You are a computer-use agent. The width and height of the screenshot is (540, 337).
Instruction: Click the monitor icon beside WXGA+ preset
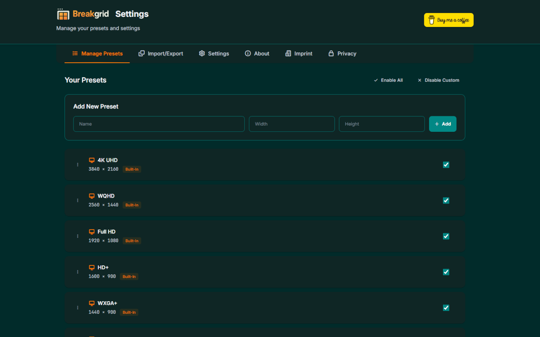(x=92, y=303)
